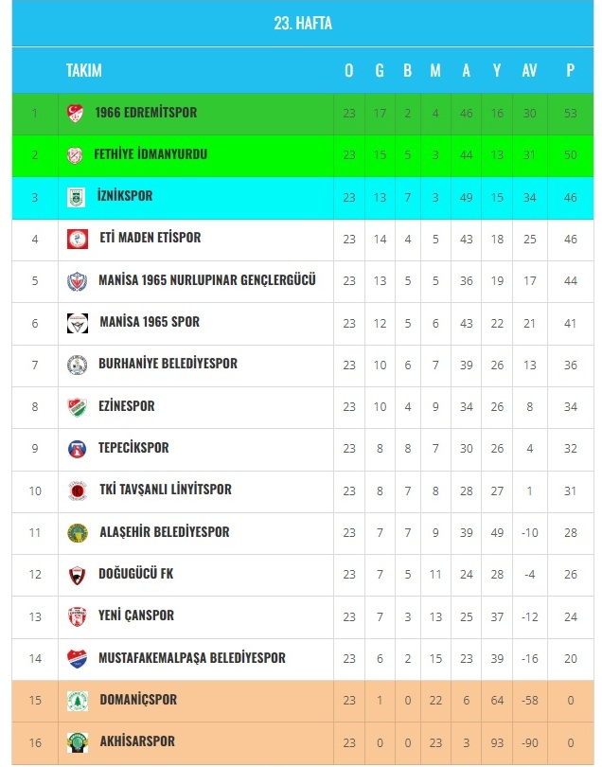Click the AV goal difference column header

pyautogui.click(x=529, y=70)
